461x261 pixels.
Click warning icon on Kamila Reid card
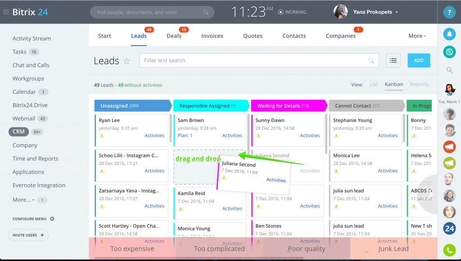pyautogui.click(x=181, y=209)
